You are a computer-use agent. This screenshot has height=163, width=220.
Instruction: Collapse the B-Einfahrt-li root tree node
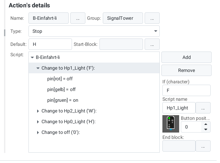click(x=32, y=58)
